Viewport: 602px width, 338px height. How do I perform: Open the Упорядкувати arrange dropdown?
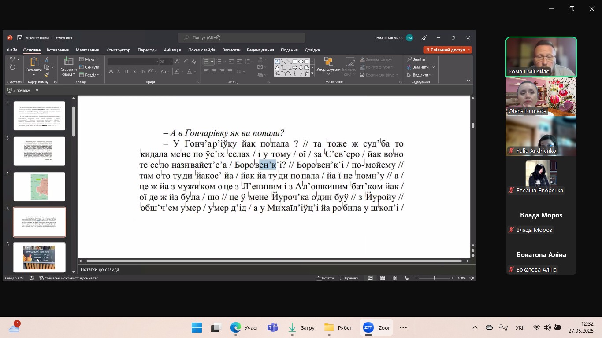coord(328,66)
